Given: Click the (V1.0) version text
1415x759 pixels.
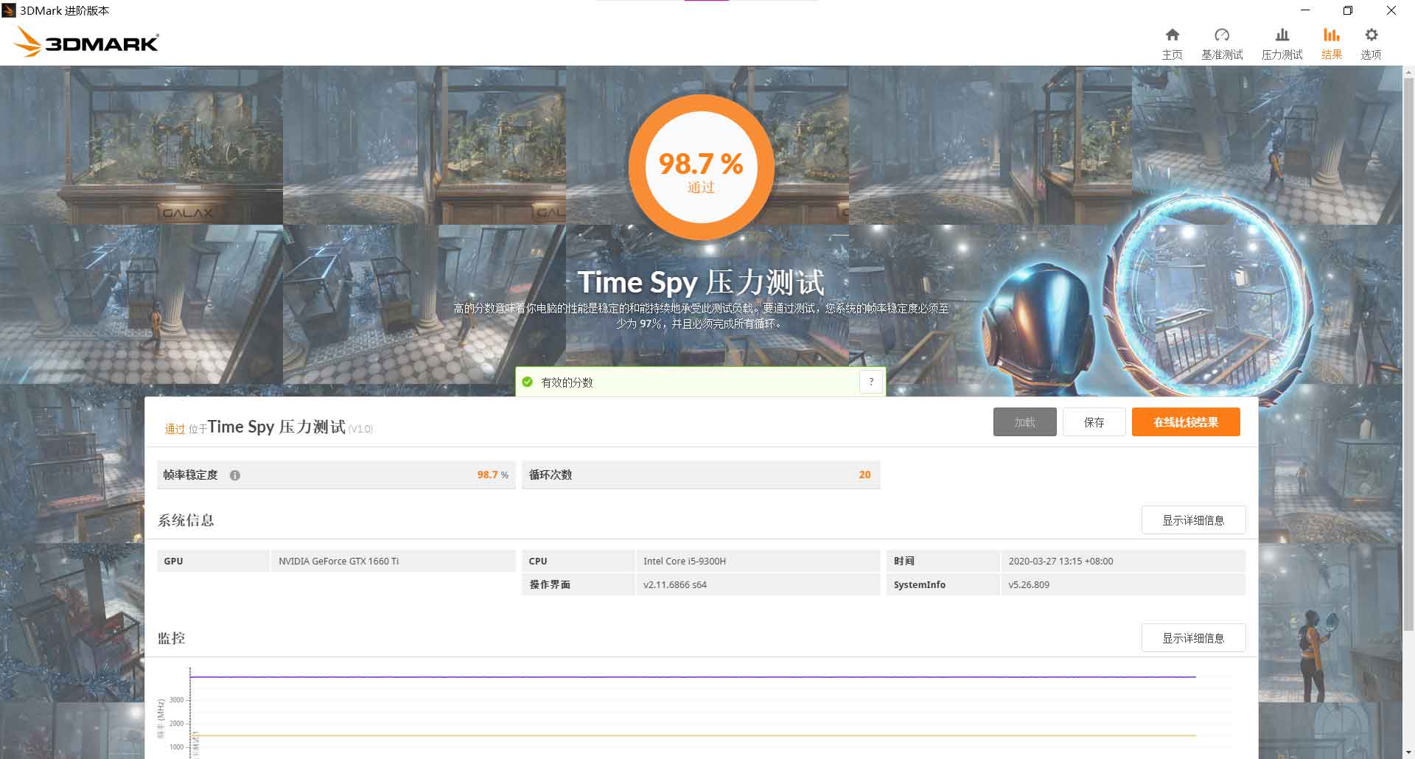Looking at the screenshot, I should coord(360,429).
